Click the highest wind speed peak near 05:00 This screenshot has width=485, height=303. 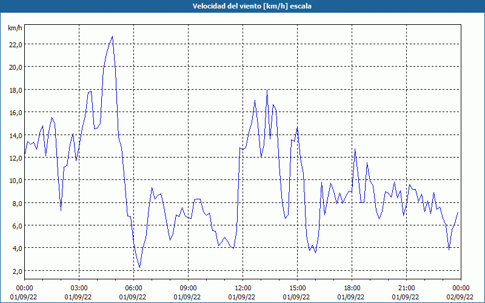tap(112, 36)
